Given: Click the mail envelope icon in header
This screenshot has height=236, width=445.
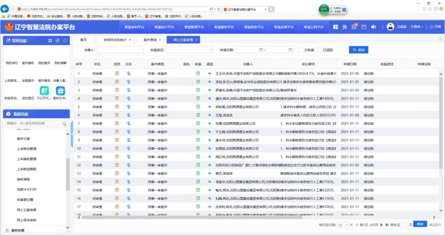Looking at the screenshot, I should click(364, 27).
